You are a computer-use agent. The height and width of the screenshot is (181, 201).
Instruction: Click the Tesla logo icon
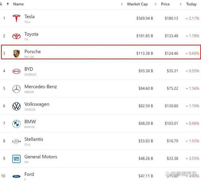pos(16,18)
